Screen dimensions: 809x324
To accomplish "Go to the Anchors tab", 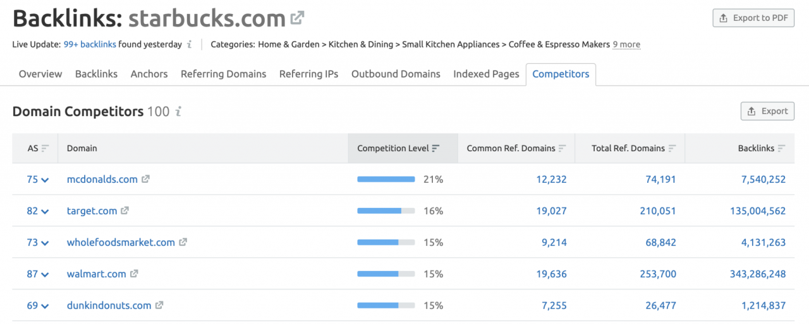I will tap(149, 74).
